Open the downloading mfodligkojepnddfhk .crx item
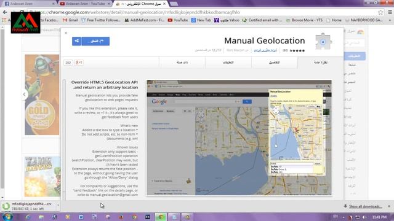The width and height of the screenshot is (394, 221). [28, 206]
